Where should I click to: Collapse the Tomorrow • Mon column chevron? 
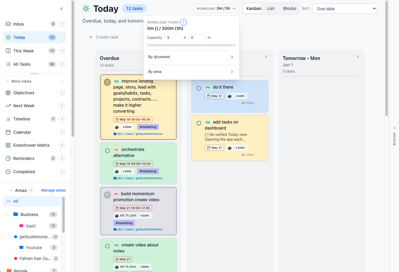click(358, 57)
